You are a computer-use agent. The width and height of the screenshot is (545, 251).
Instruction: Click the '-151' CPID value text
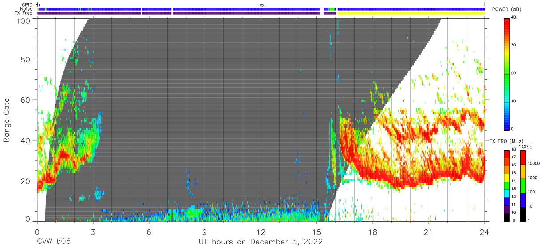click(x=261, y=5)
